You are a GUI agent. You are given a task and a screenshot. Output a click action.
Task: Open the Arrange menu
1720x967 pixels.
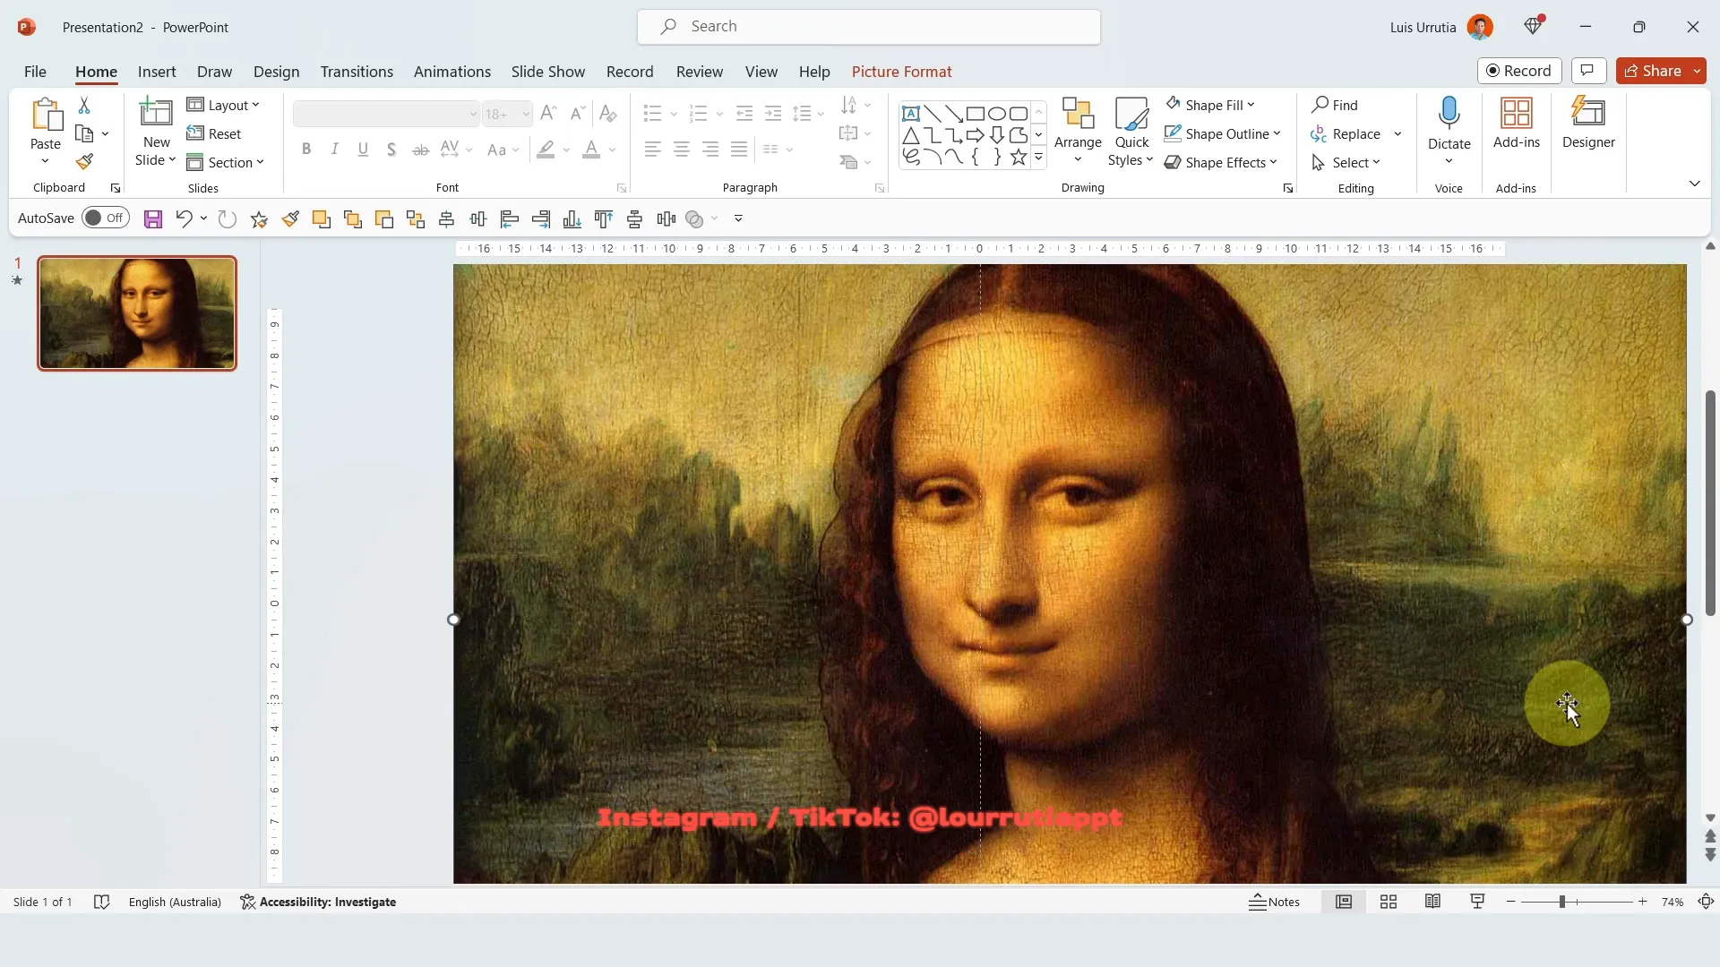(x=1078, y=132)
